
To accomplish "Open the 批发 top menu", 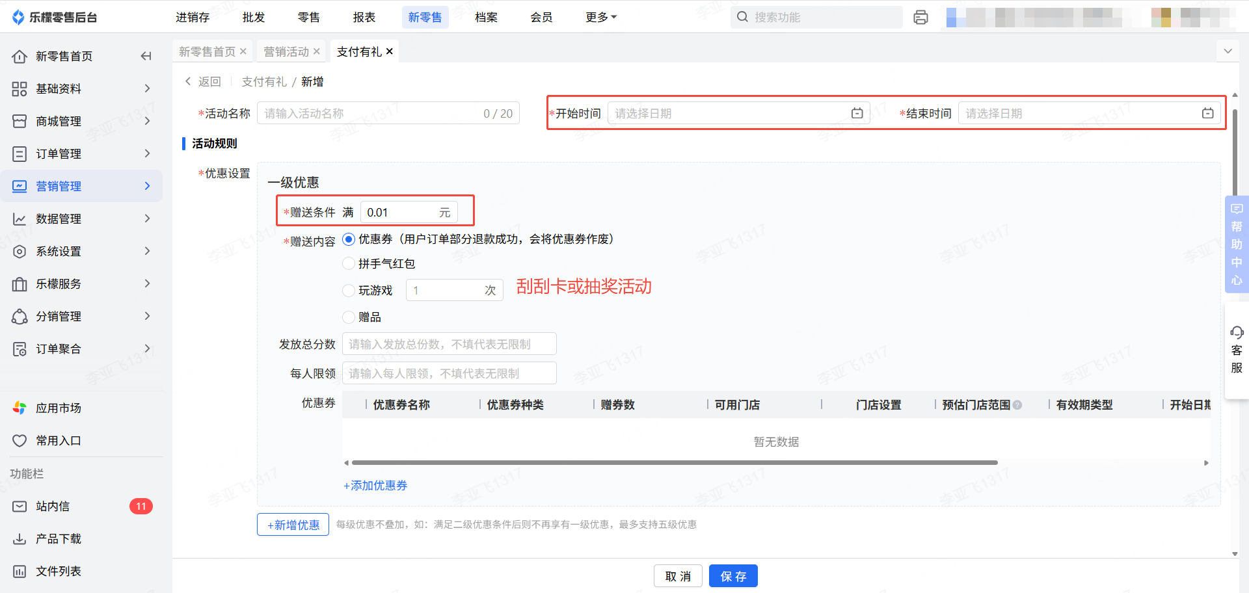I will point(254,18).
